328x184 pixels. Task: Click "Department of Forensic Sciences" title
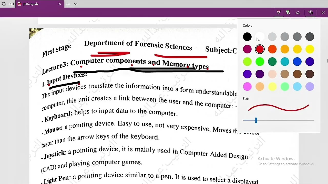(138, 45)
